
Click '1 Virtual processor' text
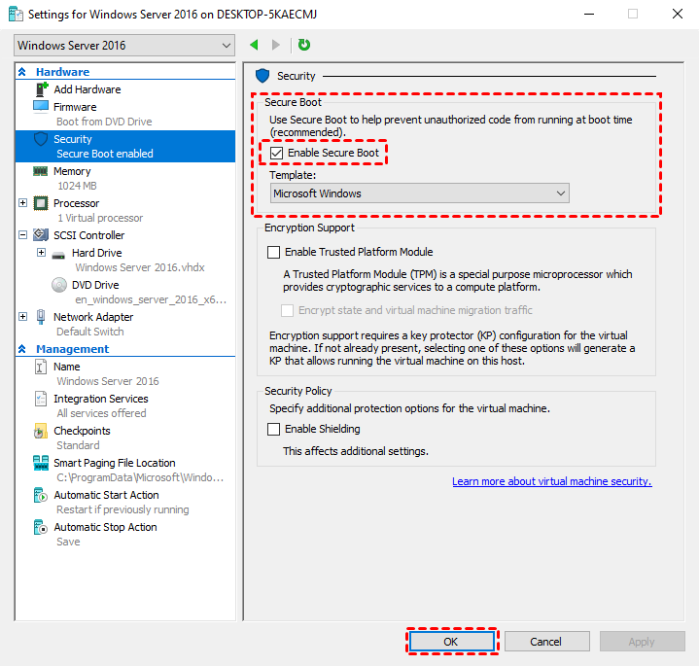(x=100, y=218)
